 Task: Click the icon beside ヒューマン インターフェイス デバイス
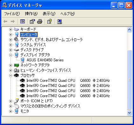(x=17, y=70)
